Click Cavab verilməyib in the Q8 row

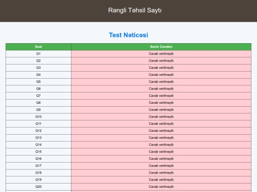[x=161, y=103]
